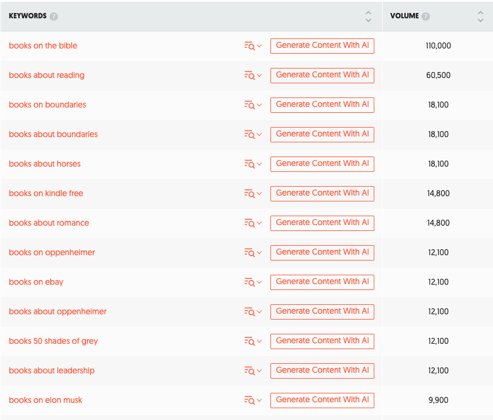Click the help icon beside VOLUME header
This screenshot has width=493, height=420.
[426, 17]
